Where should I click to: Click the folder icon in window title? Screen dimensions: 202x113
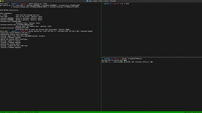(x=87, y=1)
